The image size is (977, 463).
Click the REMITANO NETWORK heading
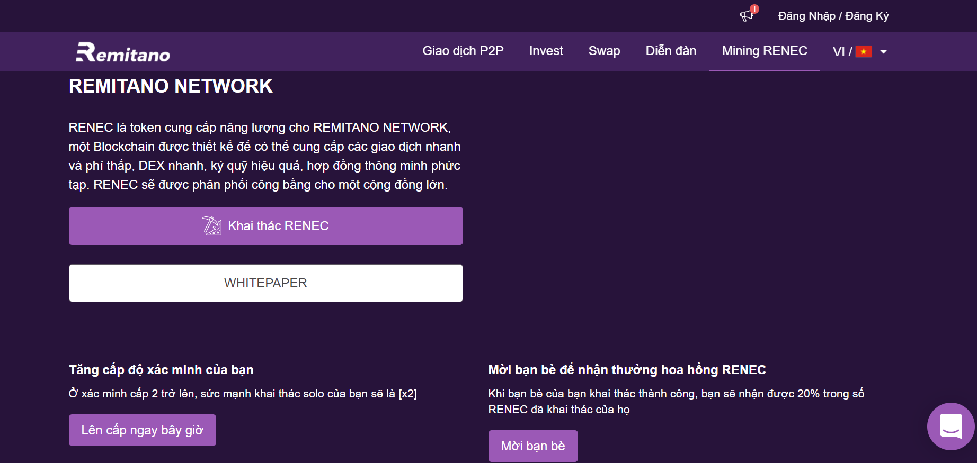coord(171,86)
